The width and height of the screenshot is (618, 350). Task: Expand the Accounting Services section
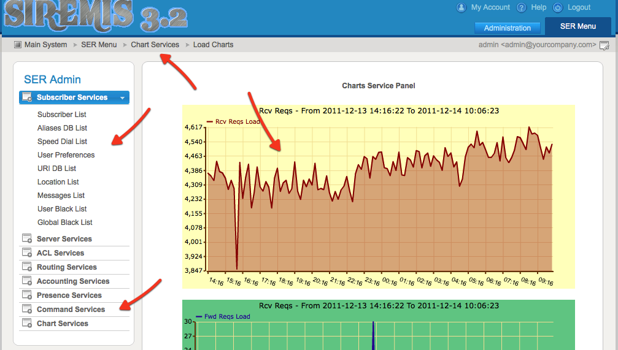tap(72, 281)
